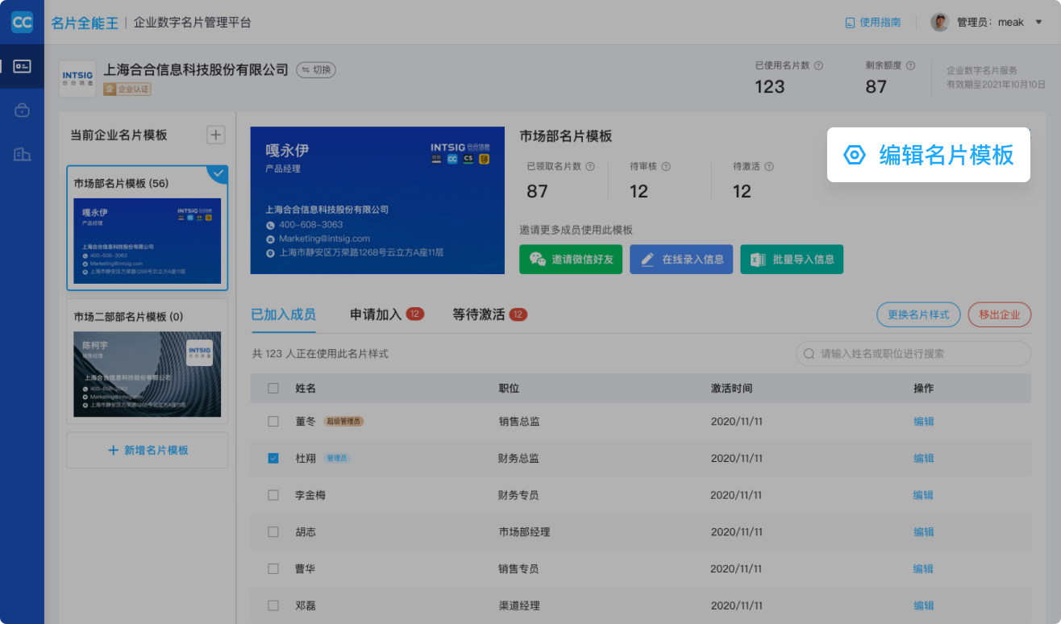This screenshot has height=624, width=1061.
Task: Open business card section in sidebar
Action: point(22,67)
